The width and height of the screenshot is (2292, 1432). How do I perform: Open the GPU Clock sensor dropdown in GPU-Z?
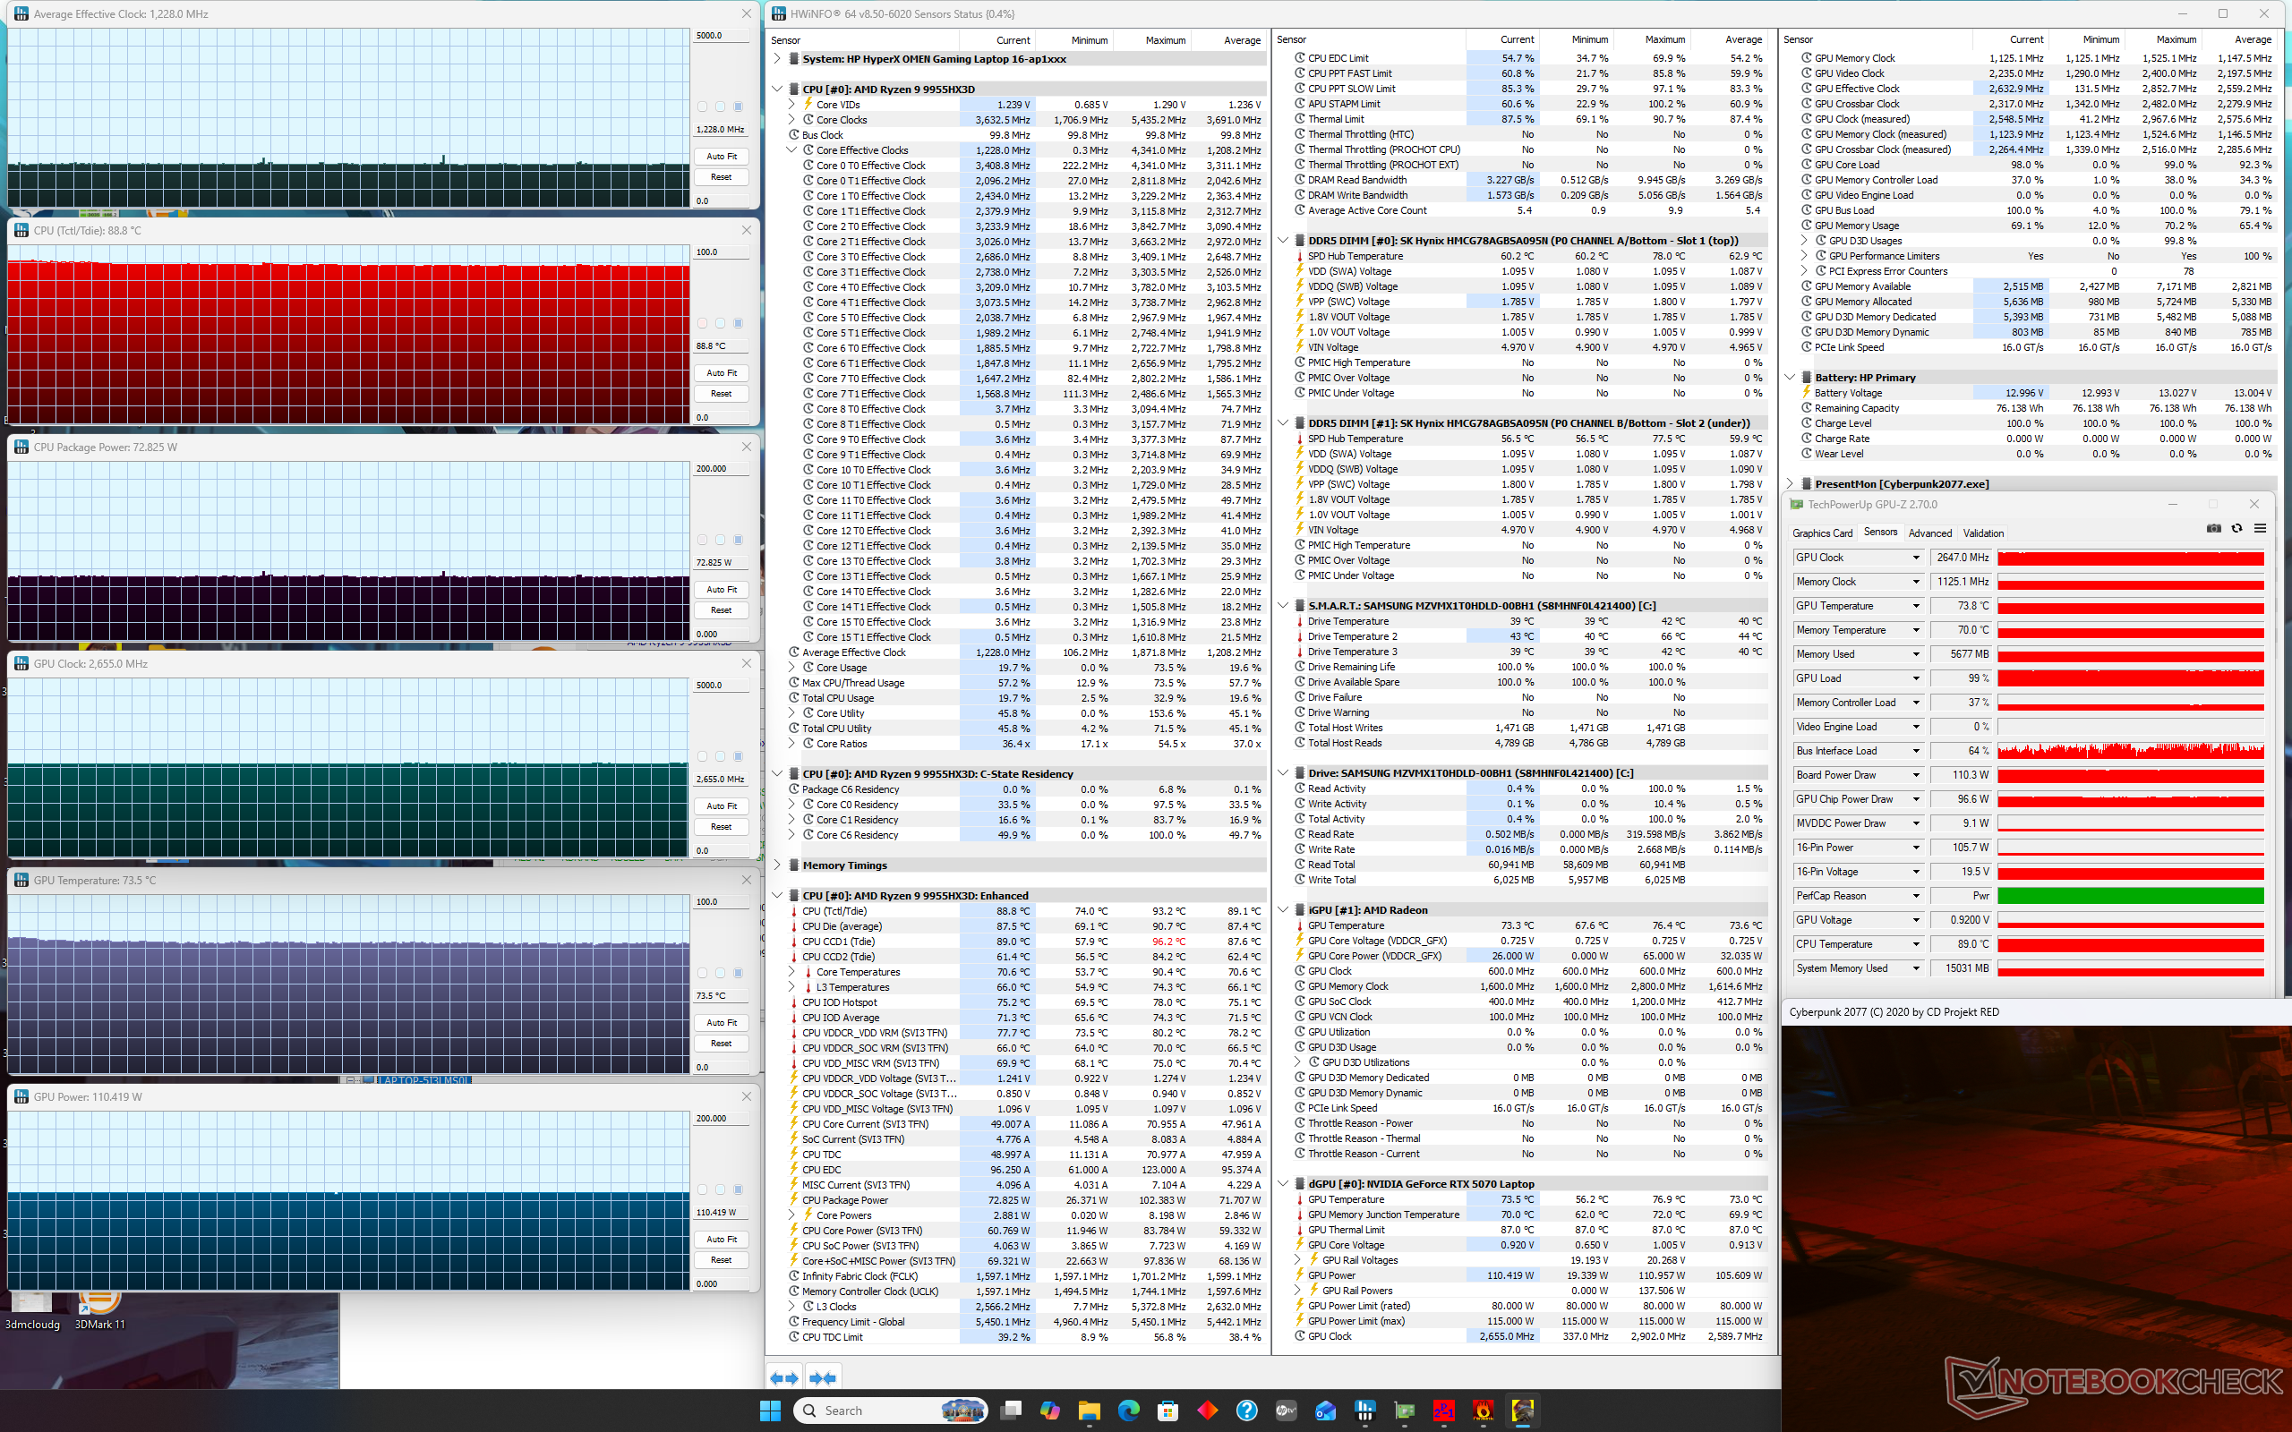tap(1915, 558)
